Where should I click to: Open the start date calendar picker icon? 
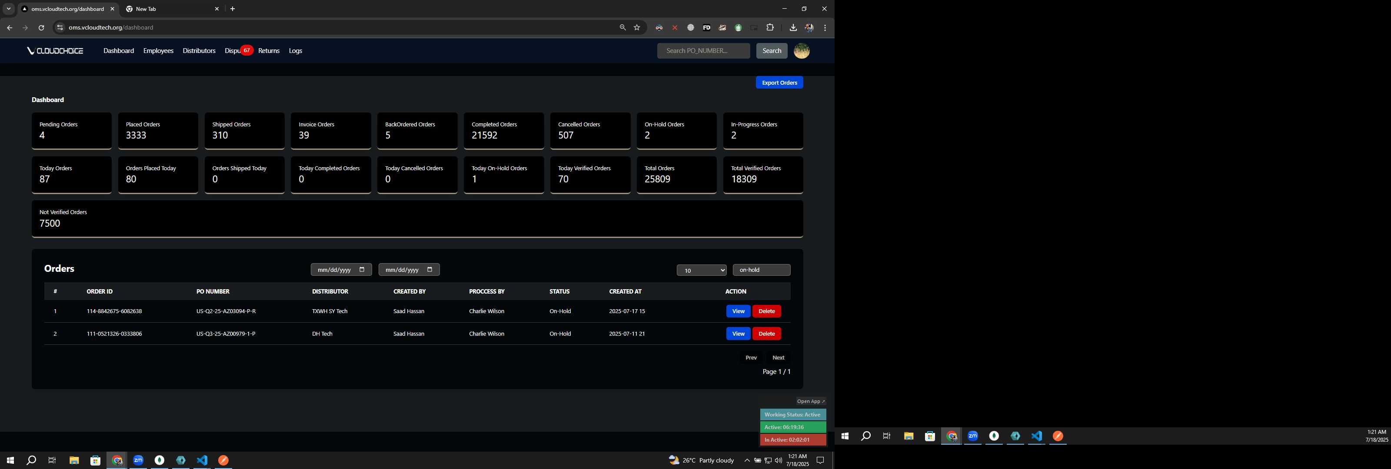362,269
